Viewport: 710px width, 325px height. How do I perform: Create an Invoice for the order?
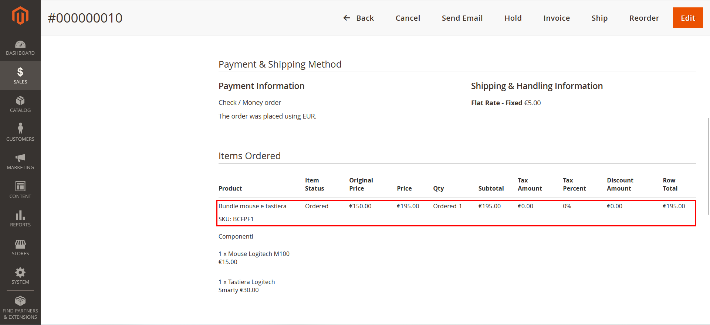557,18
